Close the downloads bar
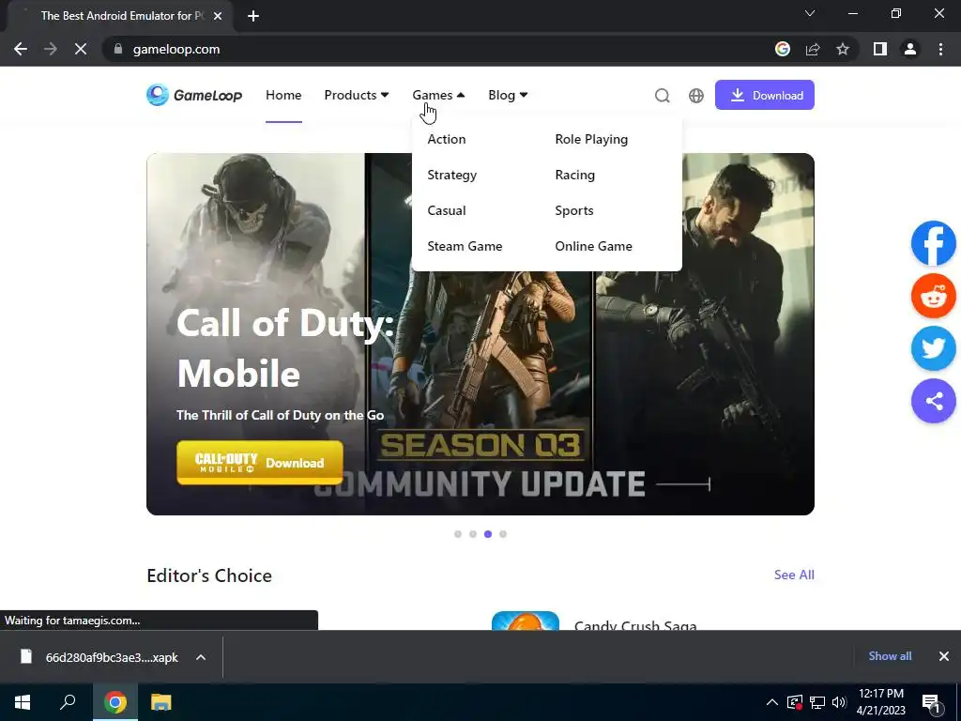Image resolution: width=961 pixels, height=721 pixels. 944,656
